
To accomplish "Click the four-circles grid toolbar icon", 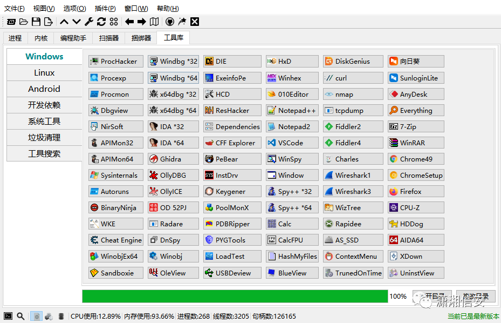I will [x=114, y=22].
